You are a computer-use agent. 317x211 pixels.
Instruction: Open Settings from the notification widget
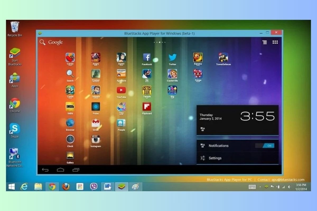pos(215,158)
